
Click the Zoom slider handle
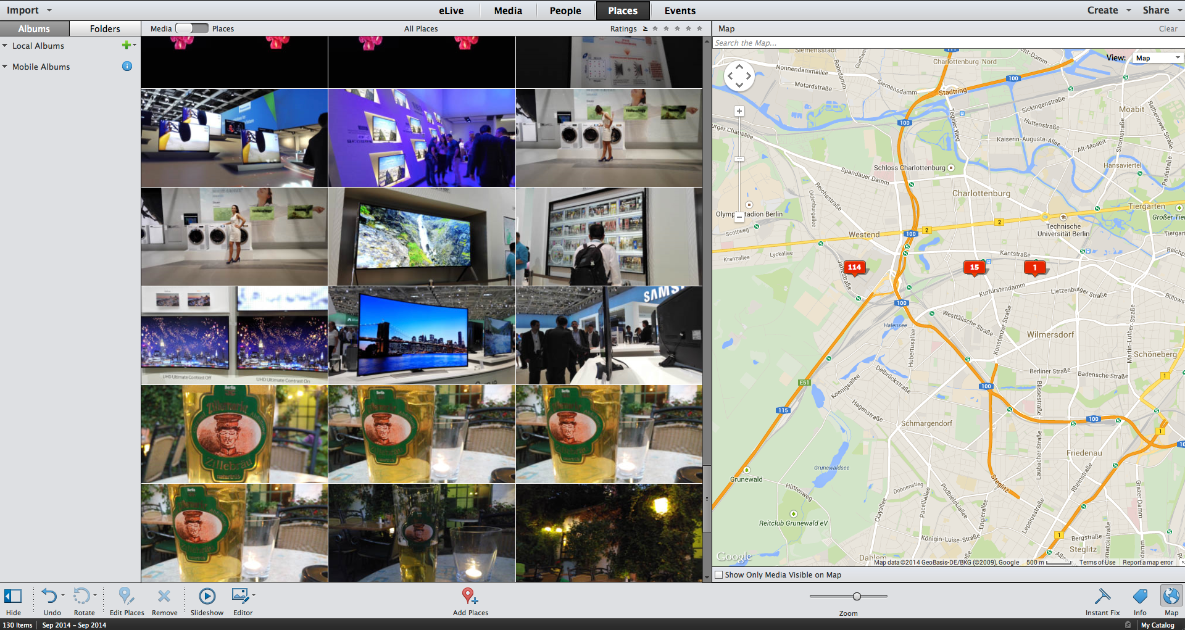click(857, 596)
